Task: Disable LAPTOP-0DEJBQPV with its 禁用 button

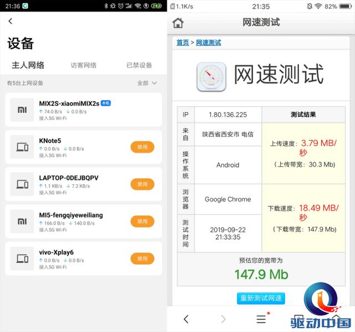Action: tap(143, 184)
